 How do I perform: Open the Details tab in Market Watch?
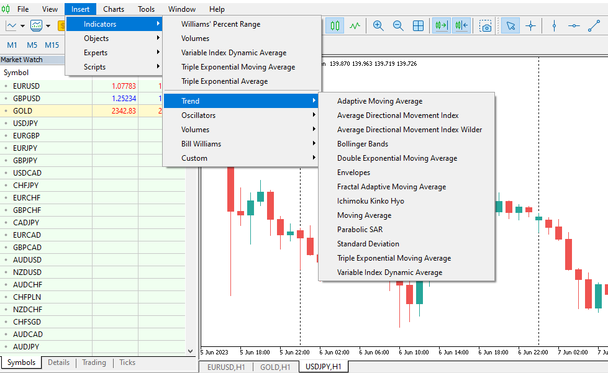pos(58,362)
